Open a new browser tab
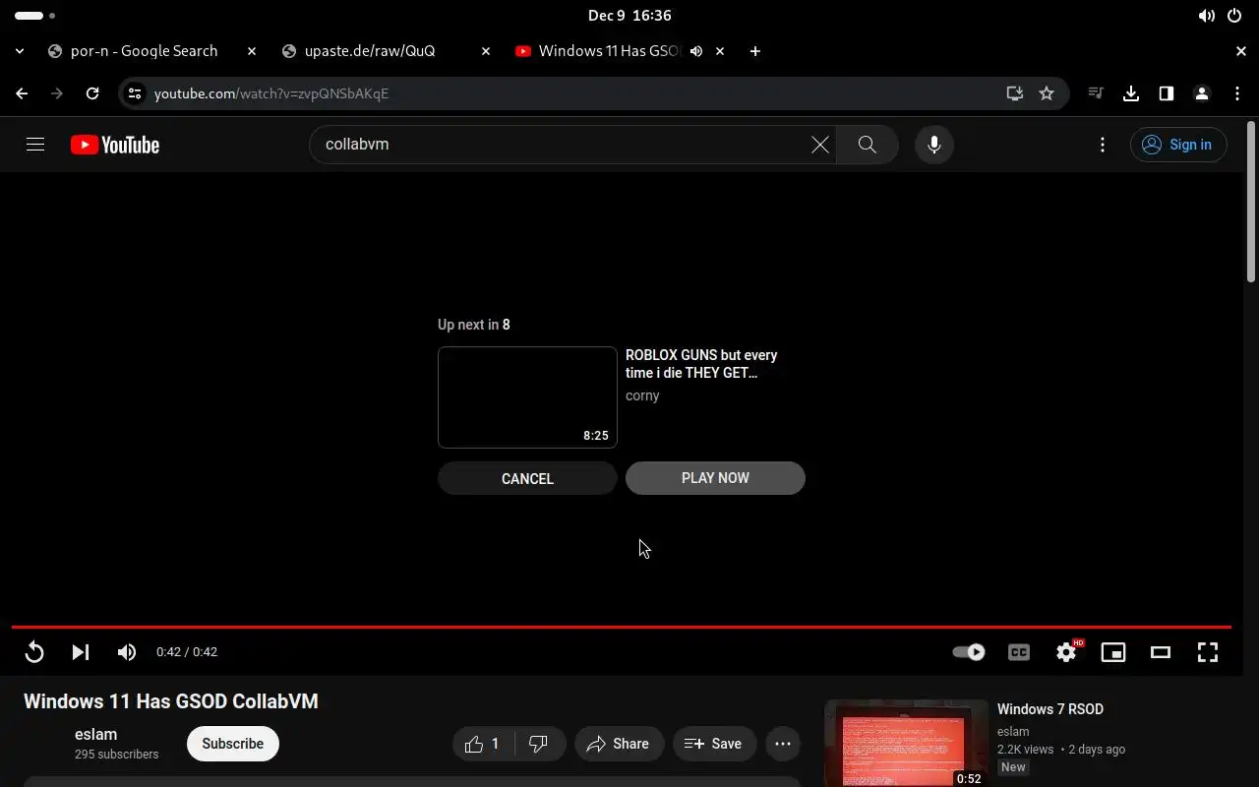1259x787 pixels. (x=755, y=51)
